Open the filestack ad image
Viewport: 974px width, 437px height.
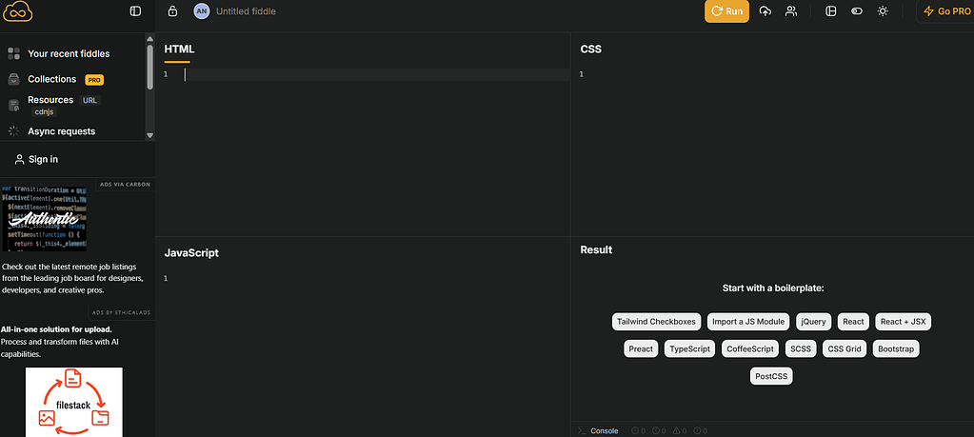pyautogui.click(x=74, y=402)
